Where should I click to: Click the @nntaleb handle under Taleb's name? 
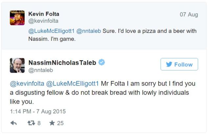click(x=41, y=70)
